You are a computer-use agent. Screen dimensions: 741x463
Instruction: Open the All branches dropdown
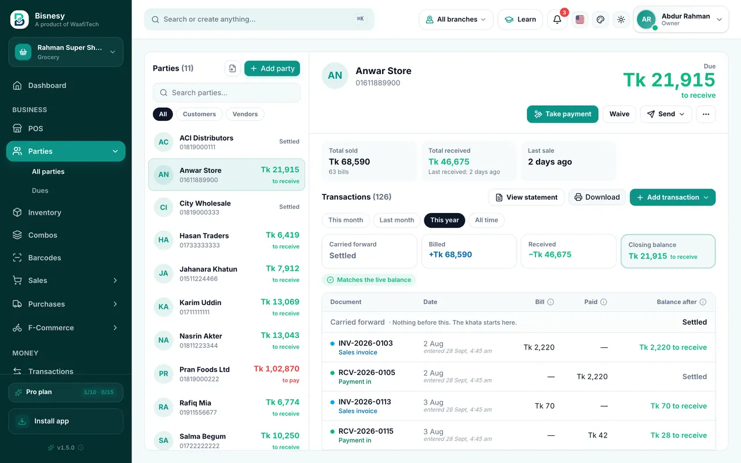[456, 20]
